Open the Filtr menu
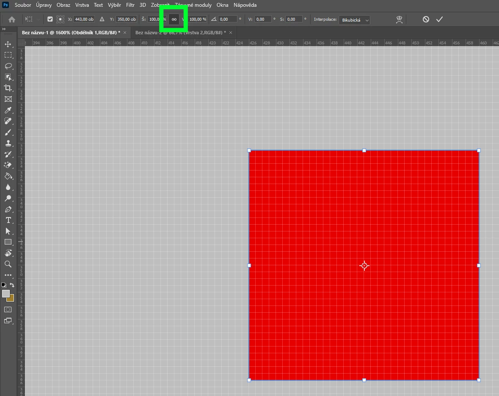The image size is (499, 396). [x=130, y=5]
